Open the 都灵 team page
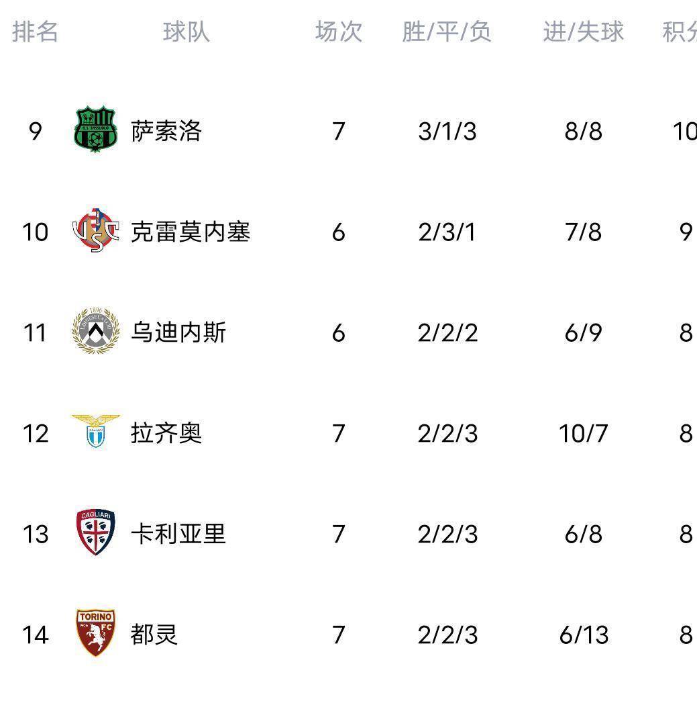The width and height of the screenshot is (697, 701). click(x=154, y=635)
